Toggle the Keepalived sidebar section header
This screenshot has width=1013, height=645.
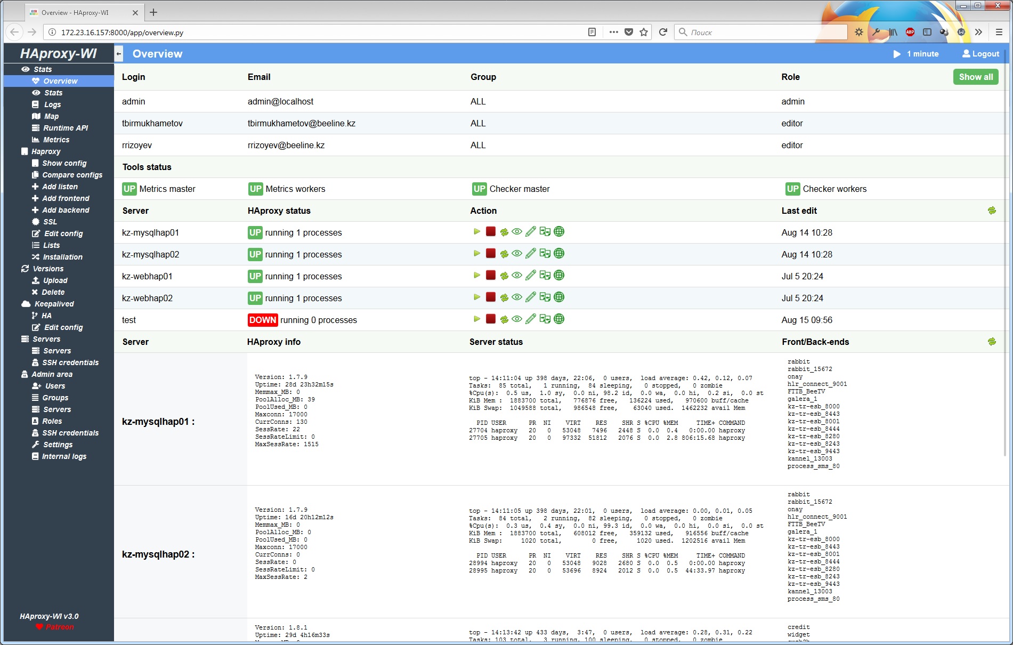pos(47,304)
